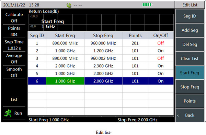Click the 960.002 MHz Stop Freq cell

coord(103,58)
